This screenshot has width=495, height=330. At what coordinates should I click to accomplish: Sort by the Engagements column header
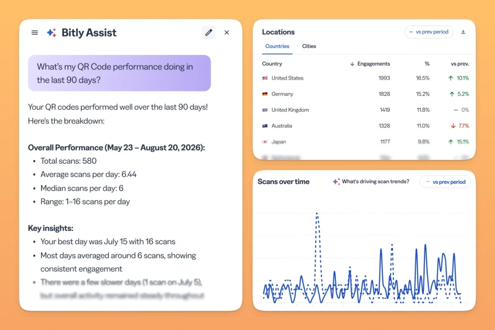click(374, 64)
